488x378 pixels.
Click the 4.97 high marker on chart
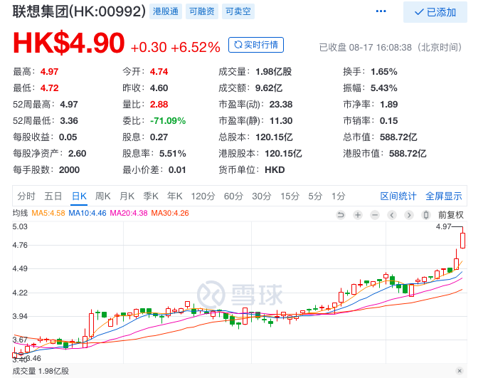tap(443, 226)
